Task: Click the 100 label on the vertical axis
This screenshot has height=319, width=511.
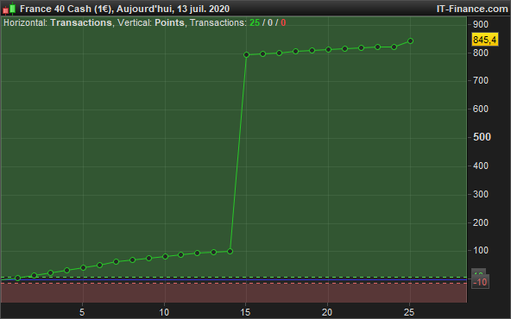Action: (x=481, y=251)
